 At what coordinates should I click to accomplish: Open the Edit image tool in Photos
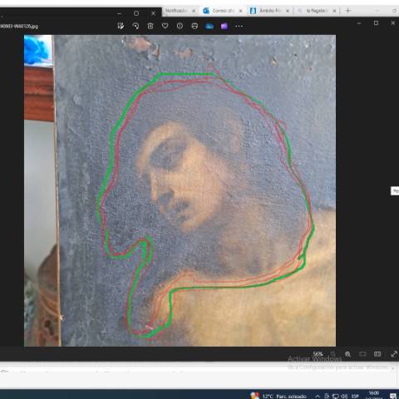point(121,26)
